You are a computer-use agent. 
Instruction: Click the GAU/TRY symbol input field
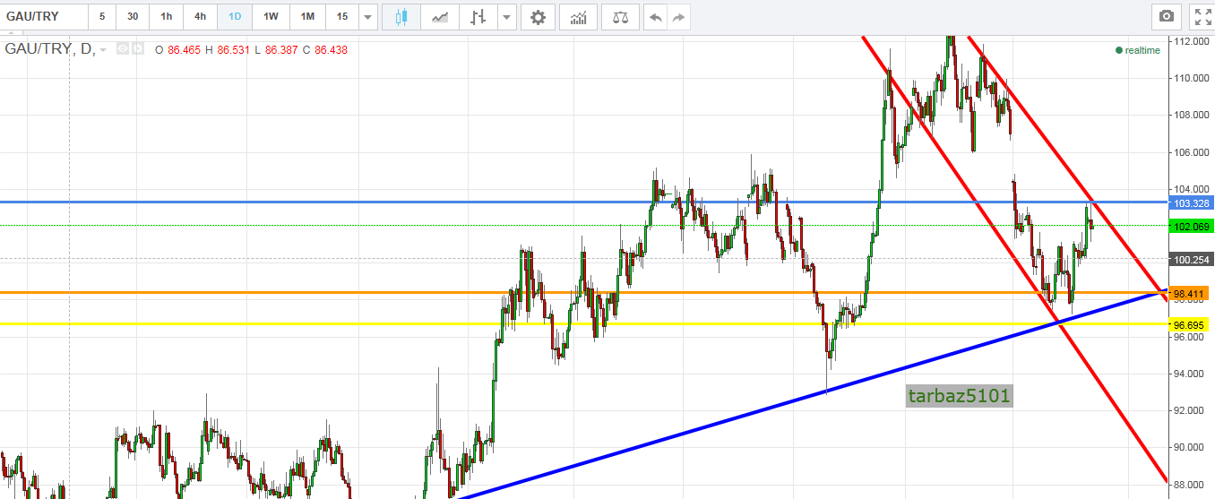coord(44,16)
